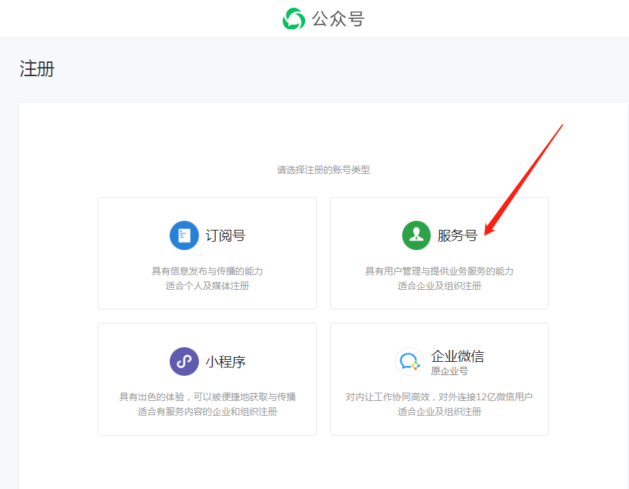Choose the 小程序 title label

click(x=225, y=361)
